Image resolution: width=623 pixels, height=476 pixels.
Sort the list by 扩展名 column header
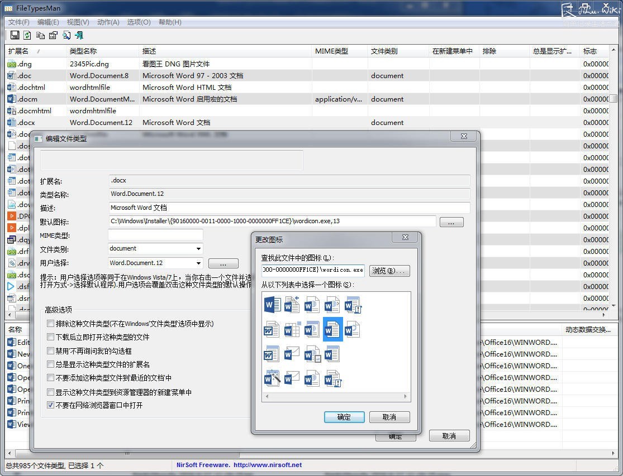[x=35, y=51]
